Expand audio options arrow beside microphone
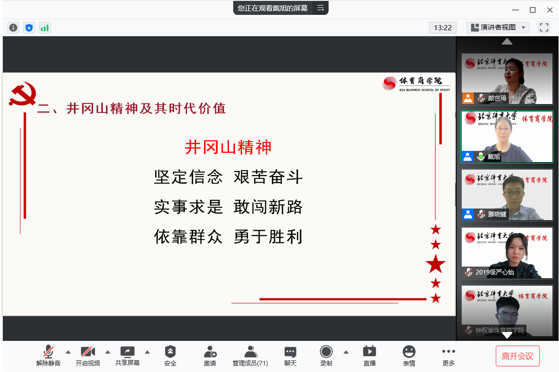Image resolution: width=559 pixels, height=372 pixels. point(68,352)
